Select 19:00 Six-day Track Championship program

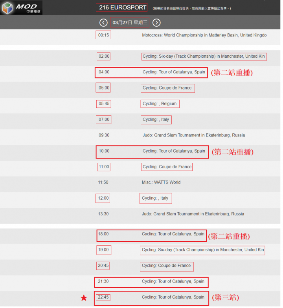click(140, 252)
